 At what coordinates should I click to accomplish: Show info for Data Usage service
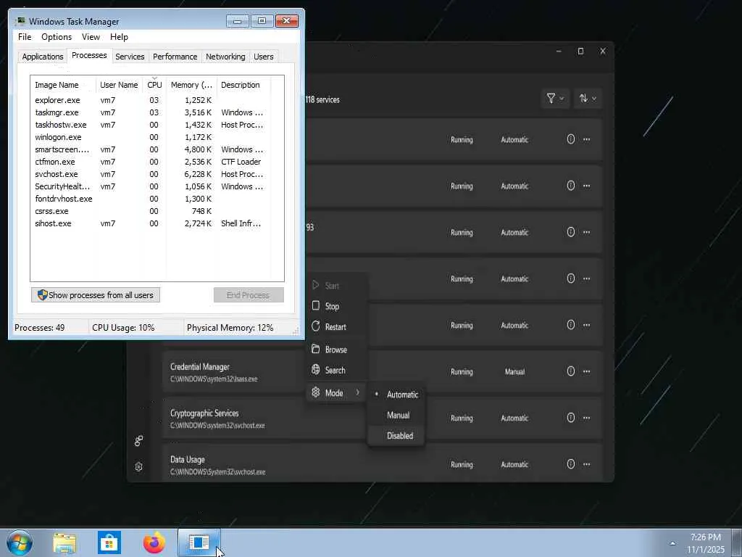571,464
